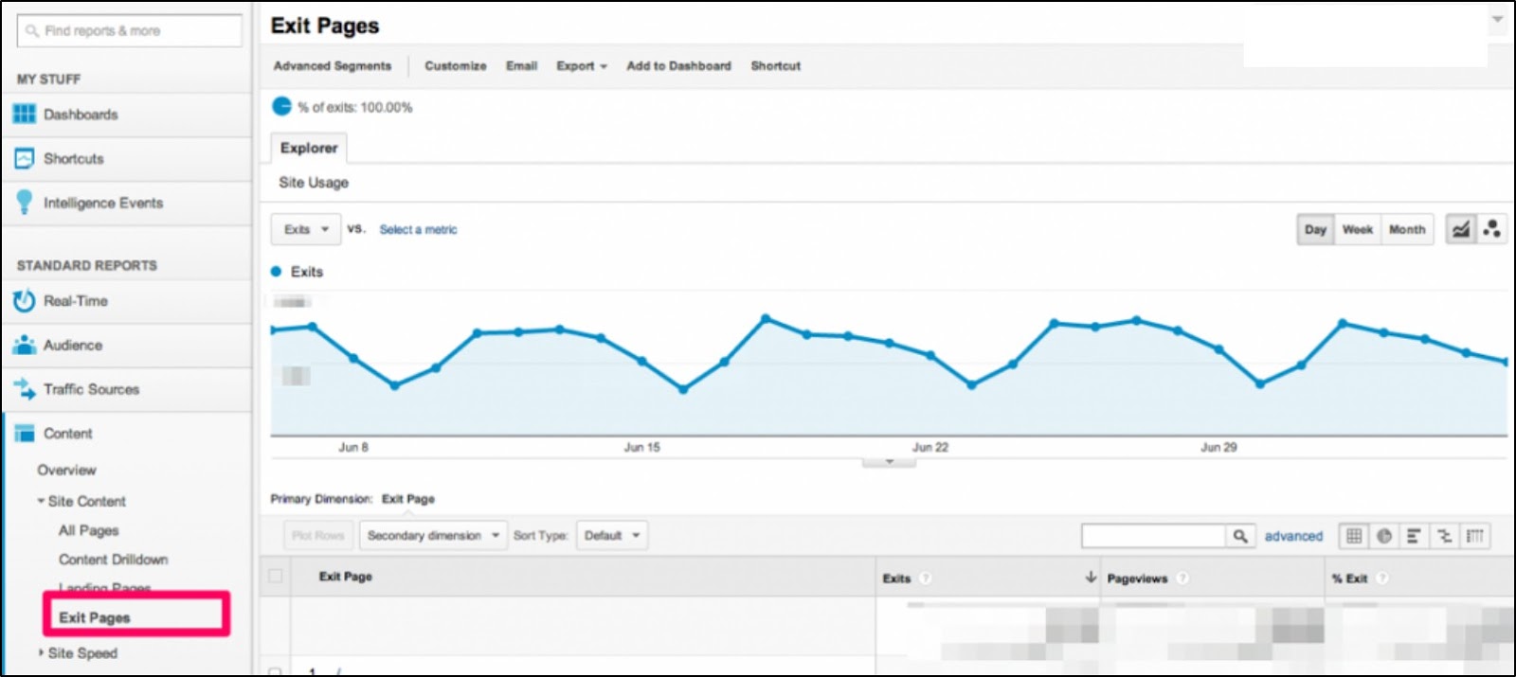Select the pivot table view icon
Screen dimensions: 1516x677
tap(1474, 536)
